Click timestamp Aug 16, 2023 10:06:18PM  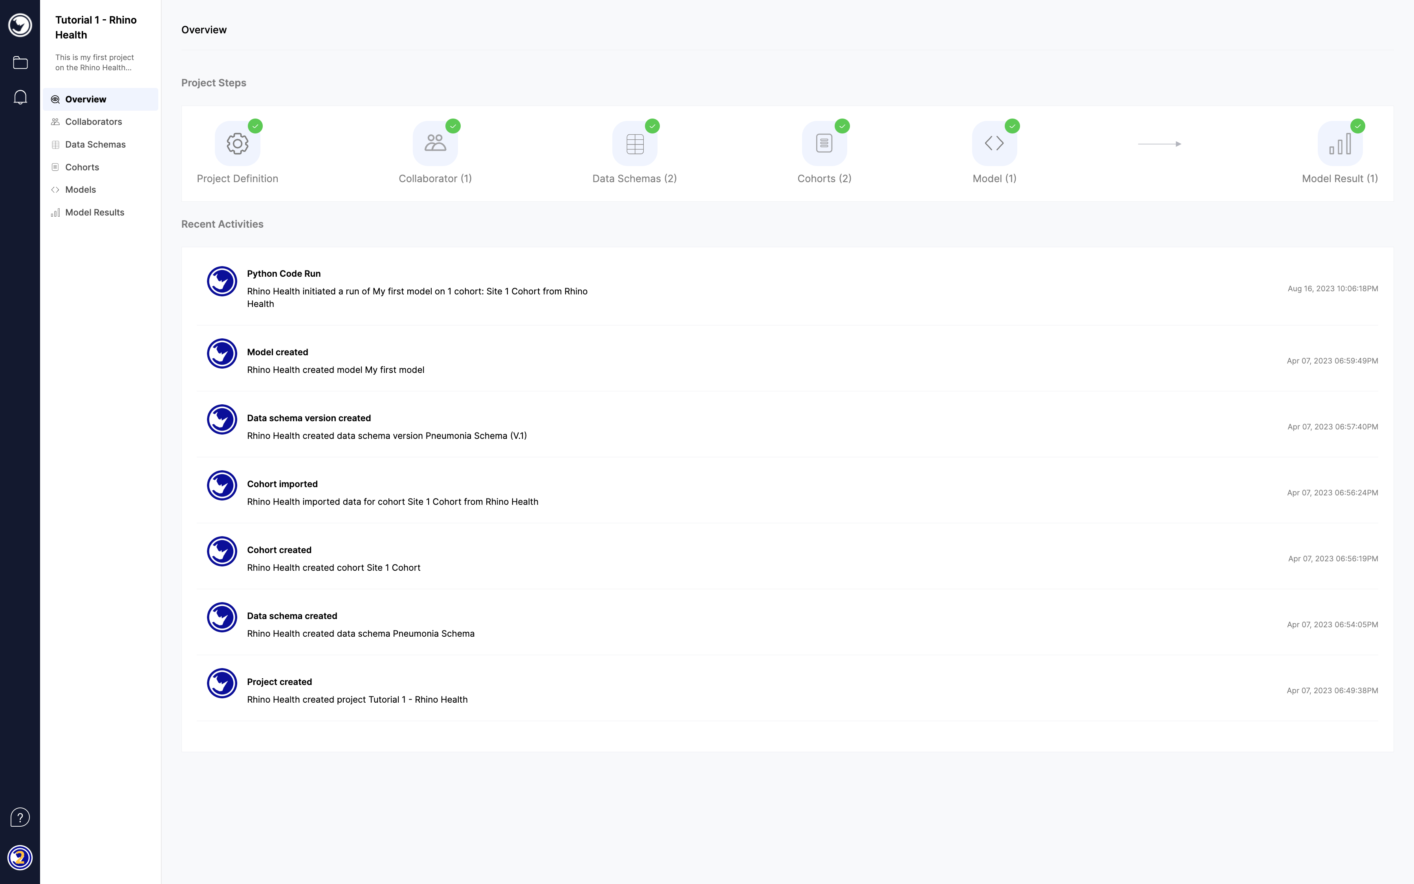[x=1333, y=289]
